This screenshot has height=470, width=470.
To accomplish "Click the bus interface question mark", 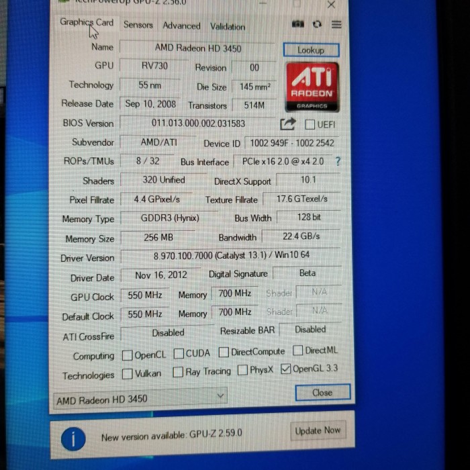I will click(338, 161).
